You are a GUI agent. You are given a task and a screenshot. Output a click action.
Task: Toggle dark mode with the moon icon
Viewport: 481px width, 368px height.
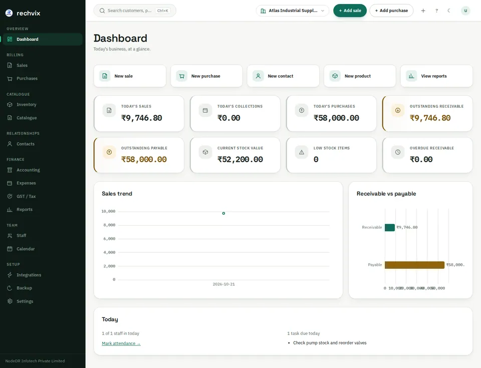(x=449, y=11)
